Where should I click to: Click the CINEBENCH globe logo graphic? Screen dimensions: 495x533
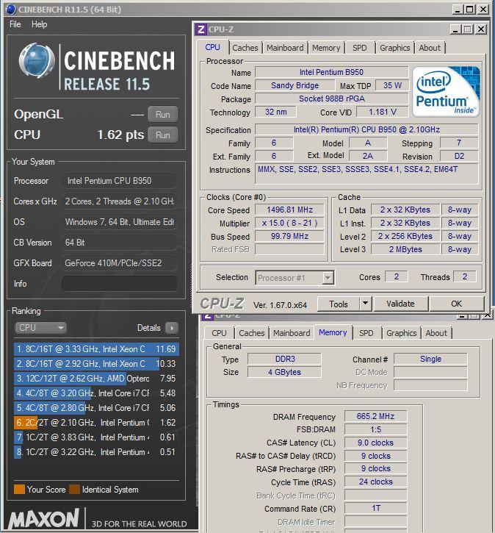tap(37, 61)
